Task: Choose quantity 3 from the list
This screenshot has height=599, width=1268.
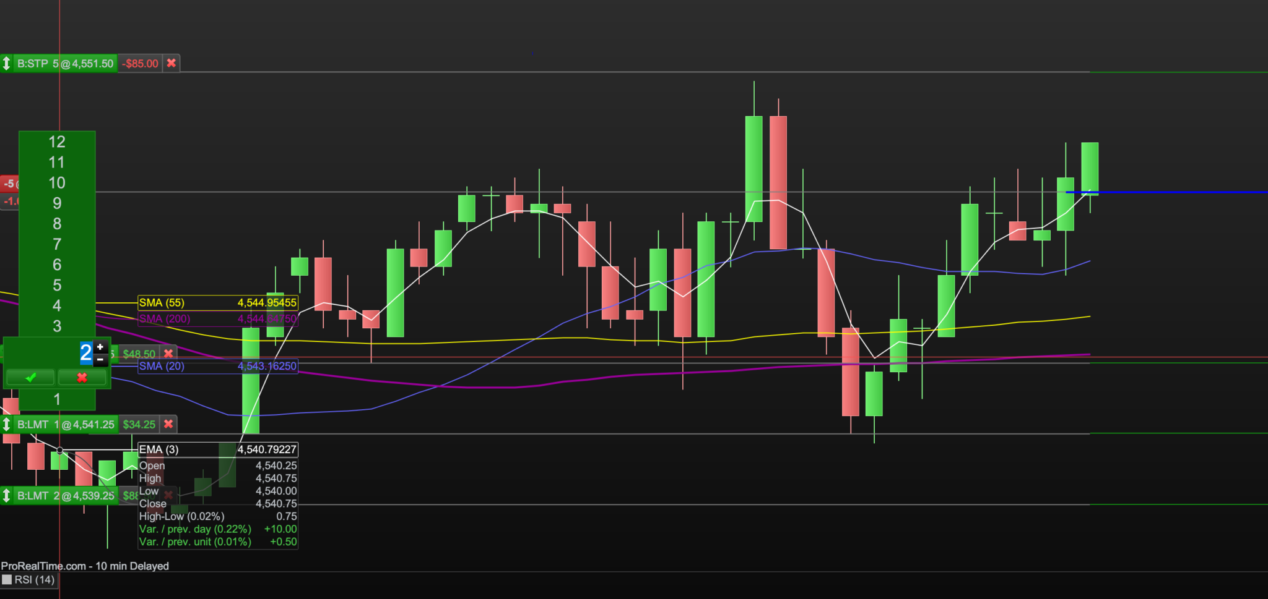Action: [57, 326]
